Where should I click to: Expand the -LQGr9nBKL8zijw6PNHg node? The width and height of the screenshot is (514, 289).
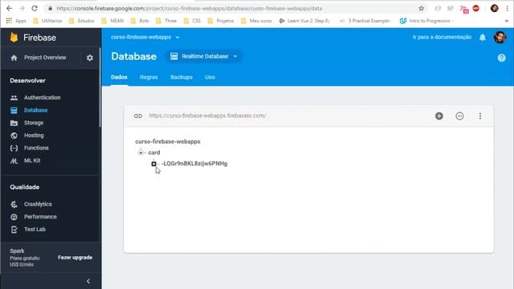coord(153,164)
